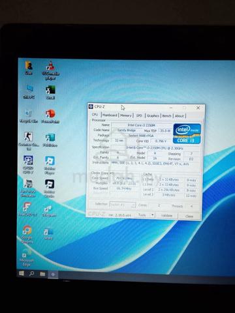The image size is (235, 313).
Task: Launch the Counter-Strike desktop shortcut
Action: tap(29, 141)
